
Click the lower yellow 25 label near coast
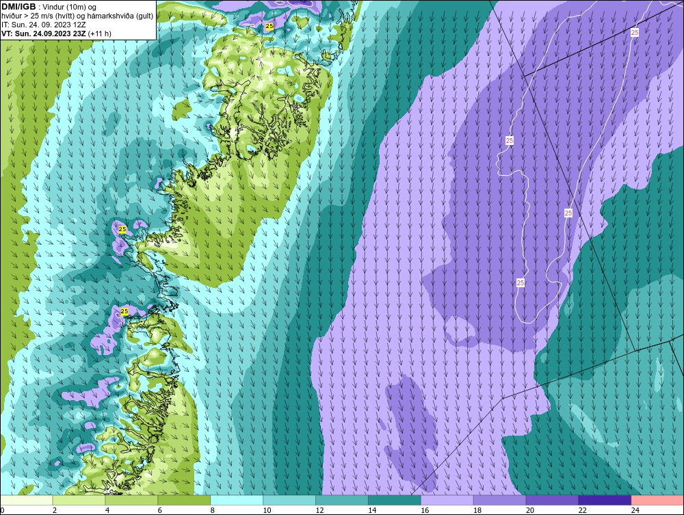click(x=124, y=311)
